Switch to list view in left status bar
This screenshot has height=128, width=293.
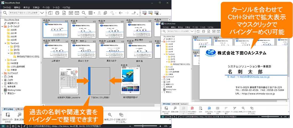click(8, 126)
